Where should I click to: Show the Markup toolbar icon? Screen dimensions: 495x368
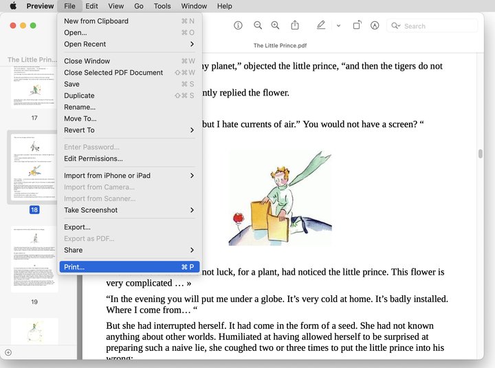tap(375, 25)
